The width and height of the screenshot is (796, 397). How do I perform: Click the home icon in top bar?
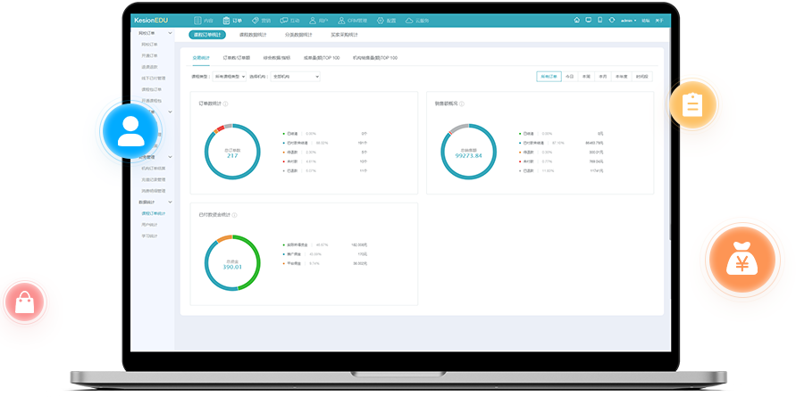[x=576, y=20]
